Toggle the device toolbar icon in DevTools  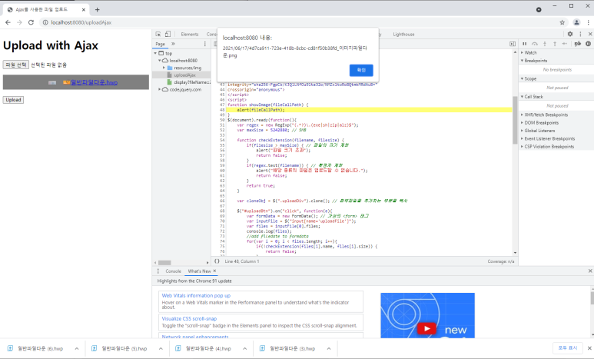click(168, 34)
